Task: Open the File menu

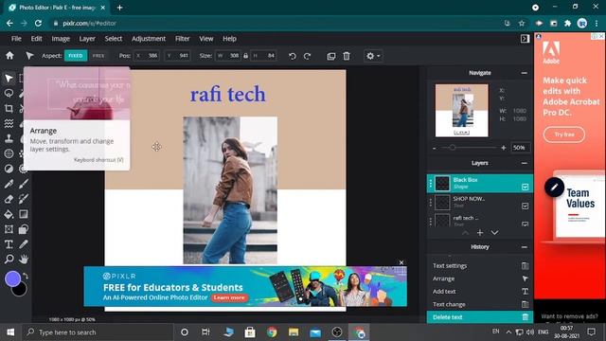Action: point(16,39)
